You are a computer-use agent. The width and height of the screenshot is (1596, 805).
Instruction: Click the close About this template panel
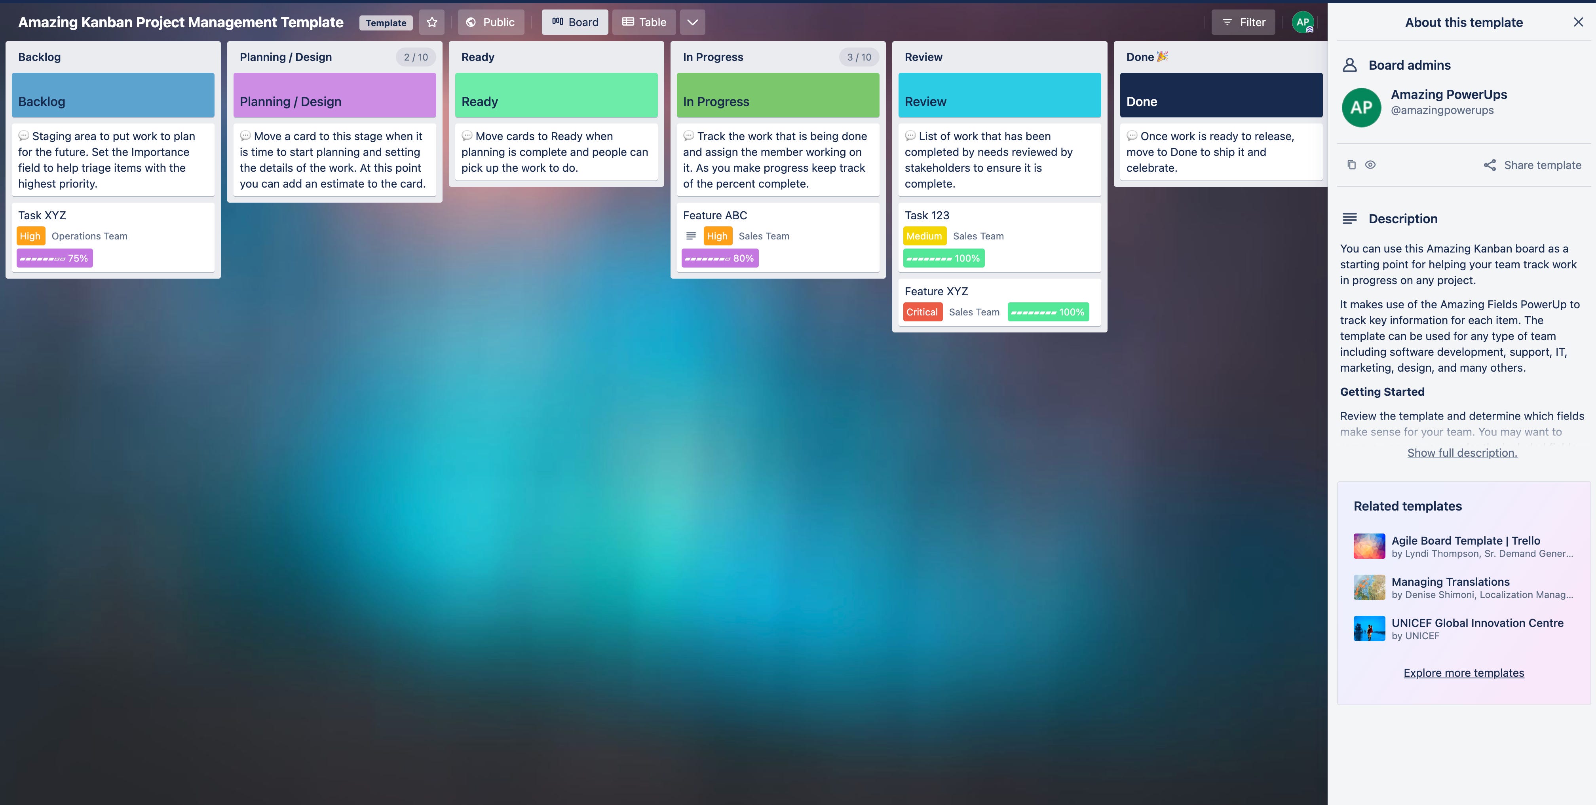coord(1577,21)
